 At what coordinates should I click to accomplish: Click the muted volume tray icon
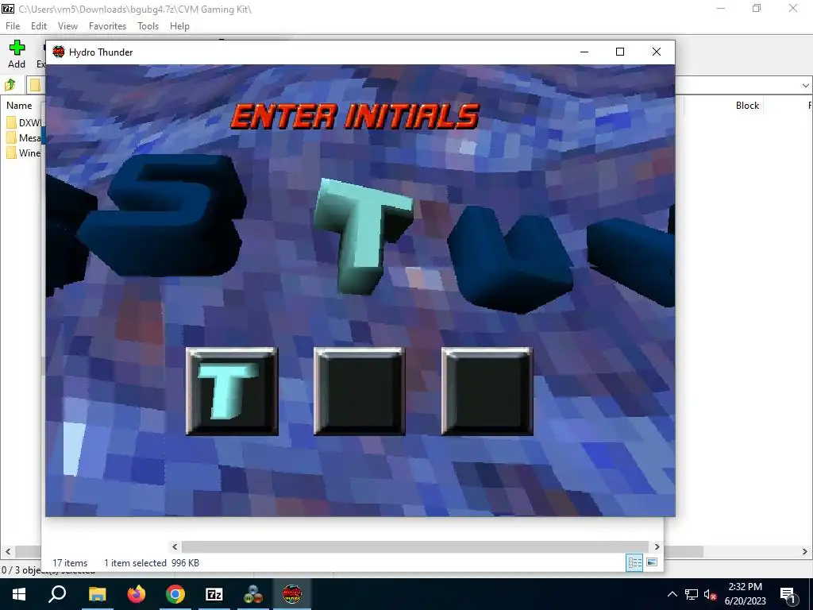pos(711,594)
